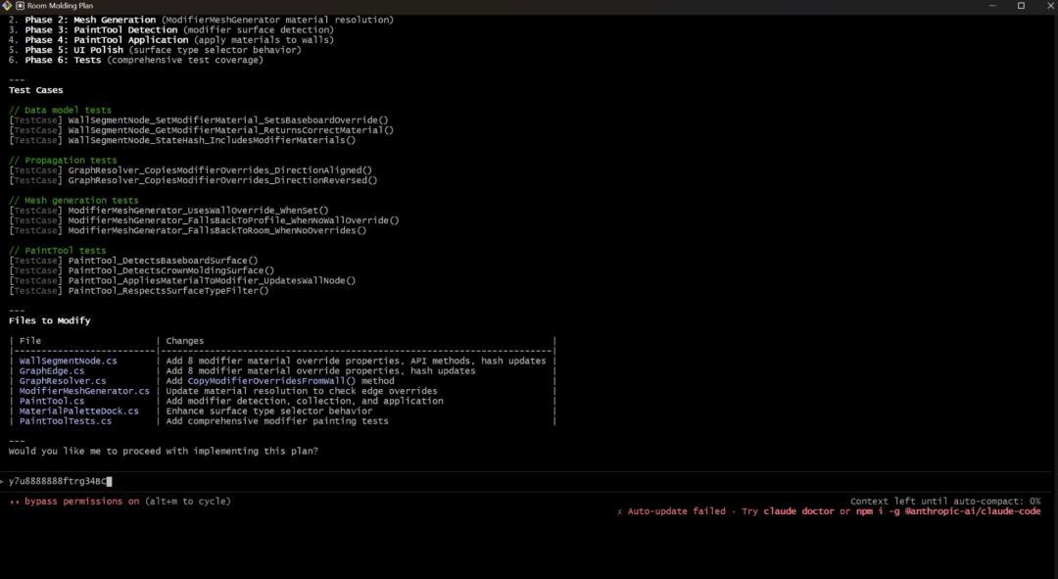The image size is (1058, 579).
Task: Click the Files to Modify heading
Action: click(49, 320)
